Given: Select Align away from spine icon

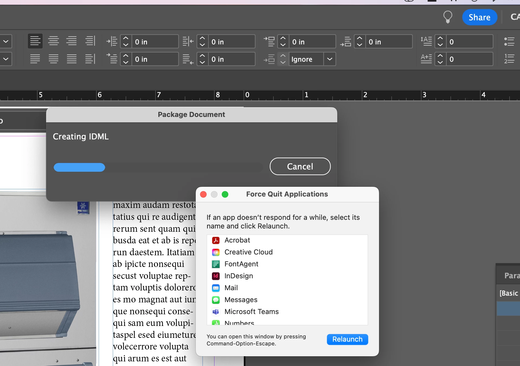Looking at the screenshot, I should 90,59.
